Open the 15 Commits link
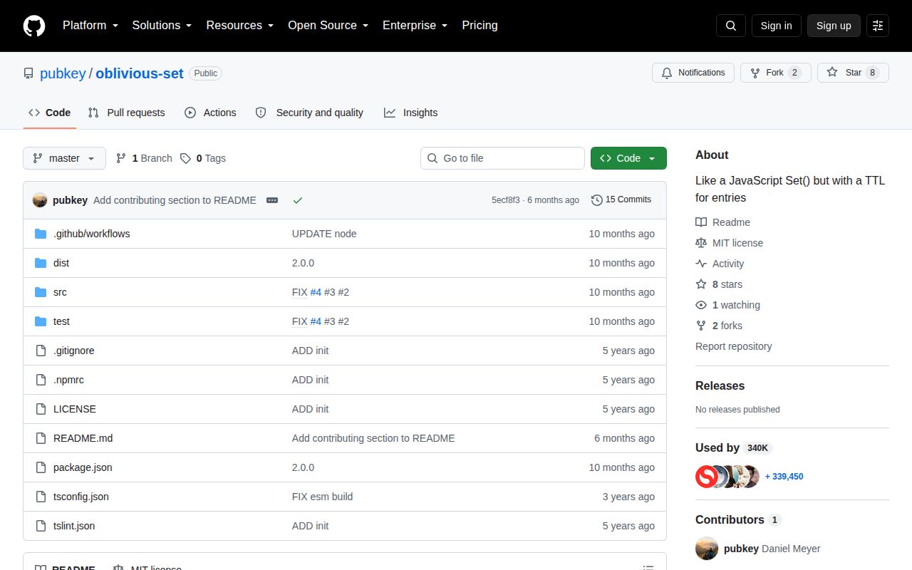This screenshot has height=570, width=912. [621, 200]
